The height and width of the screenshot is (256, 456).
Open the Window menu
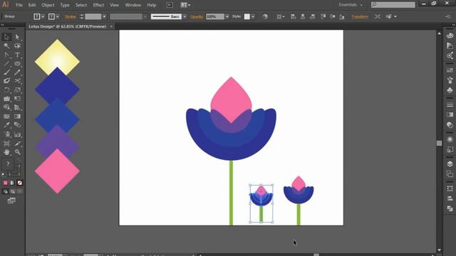pos(133,5)
